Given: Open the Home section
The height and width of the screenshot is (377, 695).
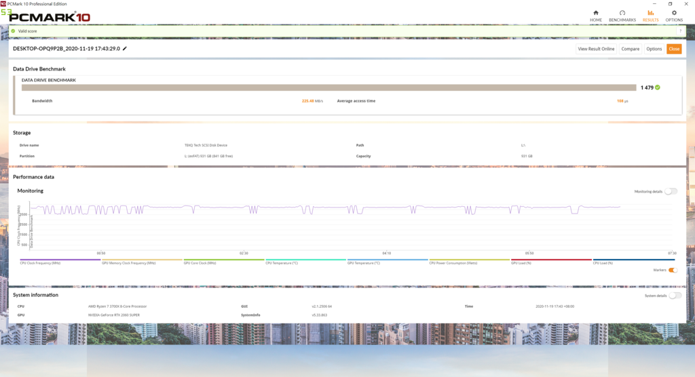Looking at the screenshot, I should point(595,16).
